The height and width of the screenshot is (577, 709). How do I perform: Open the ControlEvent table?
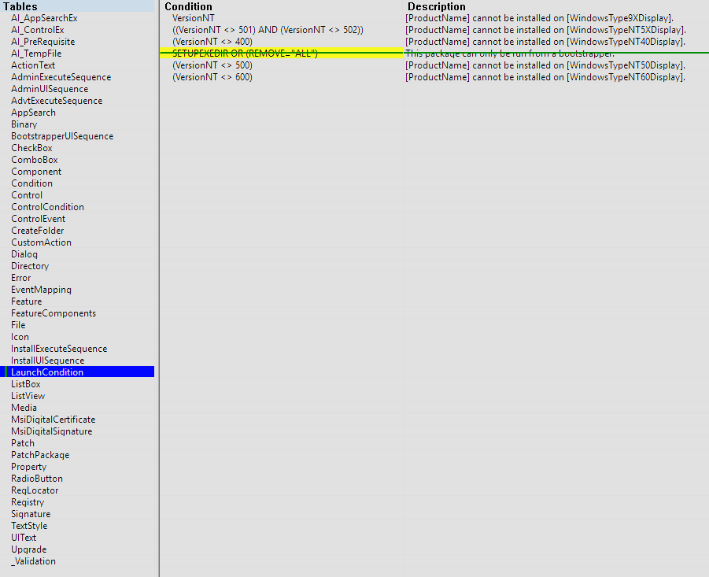click(x=39, y=219)
